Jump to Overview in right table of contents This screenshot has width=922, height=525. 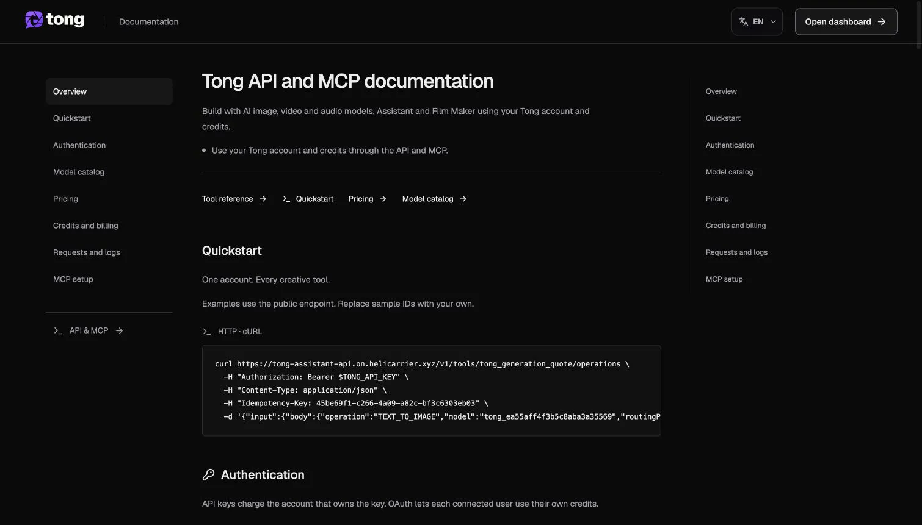[x=721, y=91]
